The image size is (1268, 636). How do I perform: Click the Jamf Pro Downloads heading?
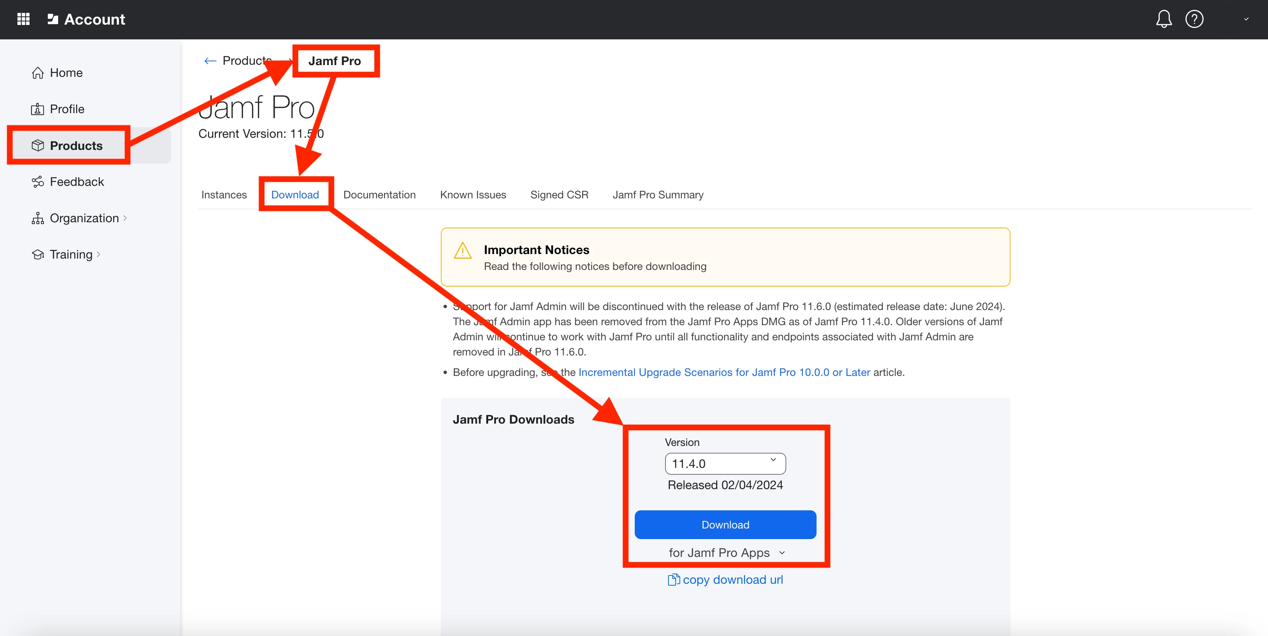[514, 419]
